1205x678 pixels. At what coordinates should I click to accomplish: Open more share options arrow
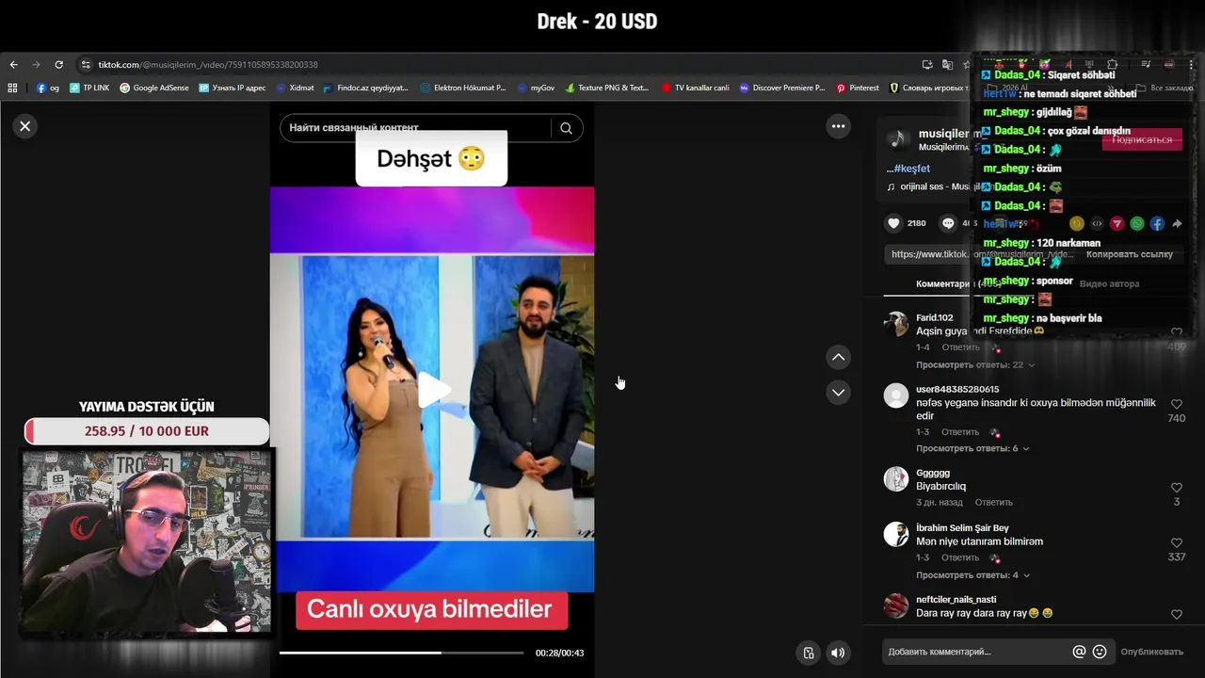[x=1177, y=224]
